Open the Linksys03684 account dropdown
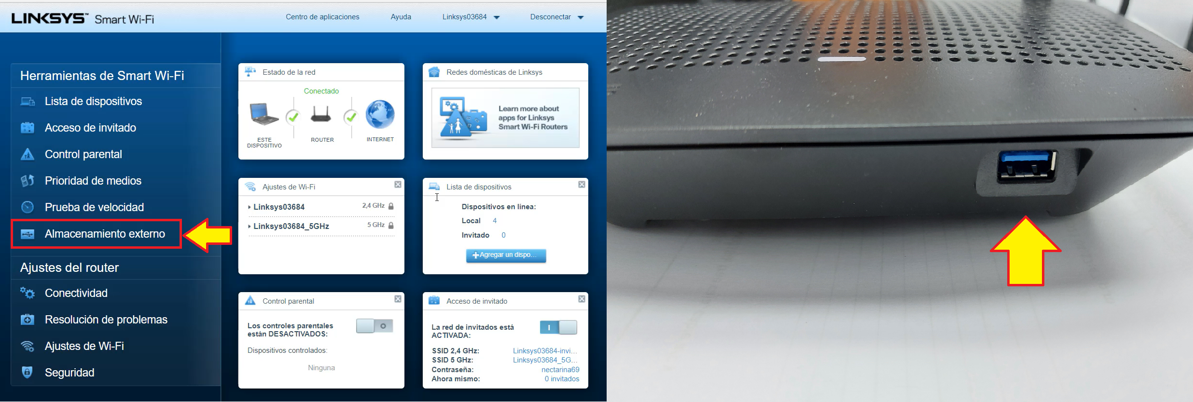 click(x=471, y=17)
